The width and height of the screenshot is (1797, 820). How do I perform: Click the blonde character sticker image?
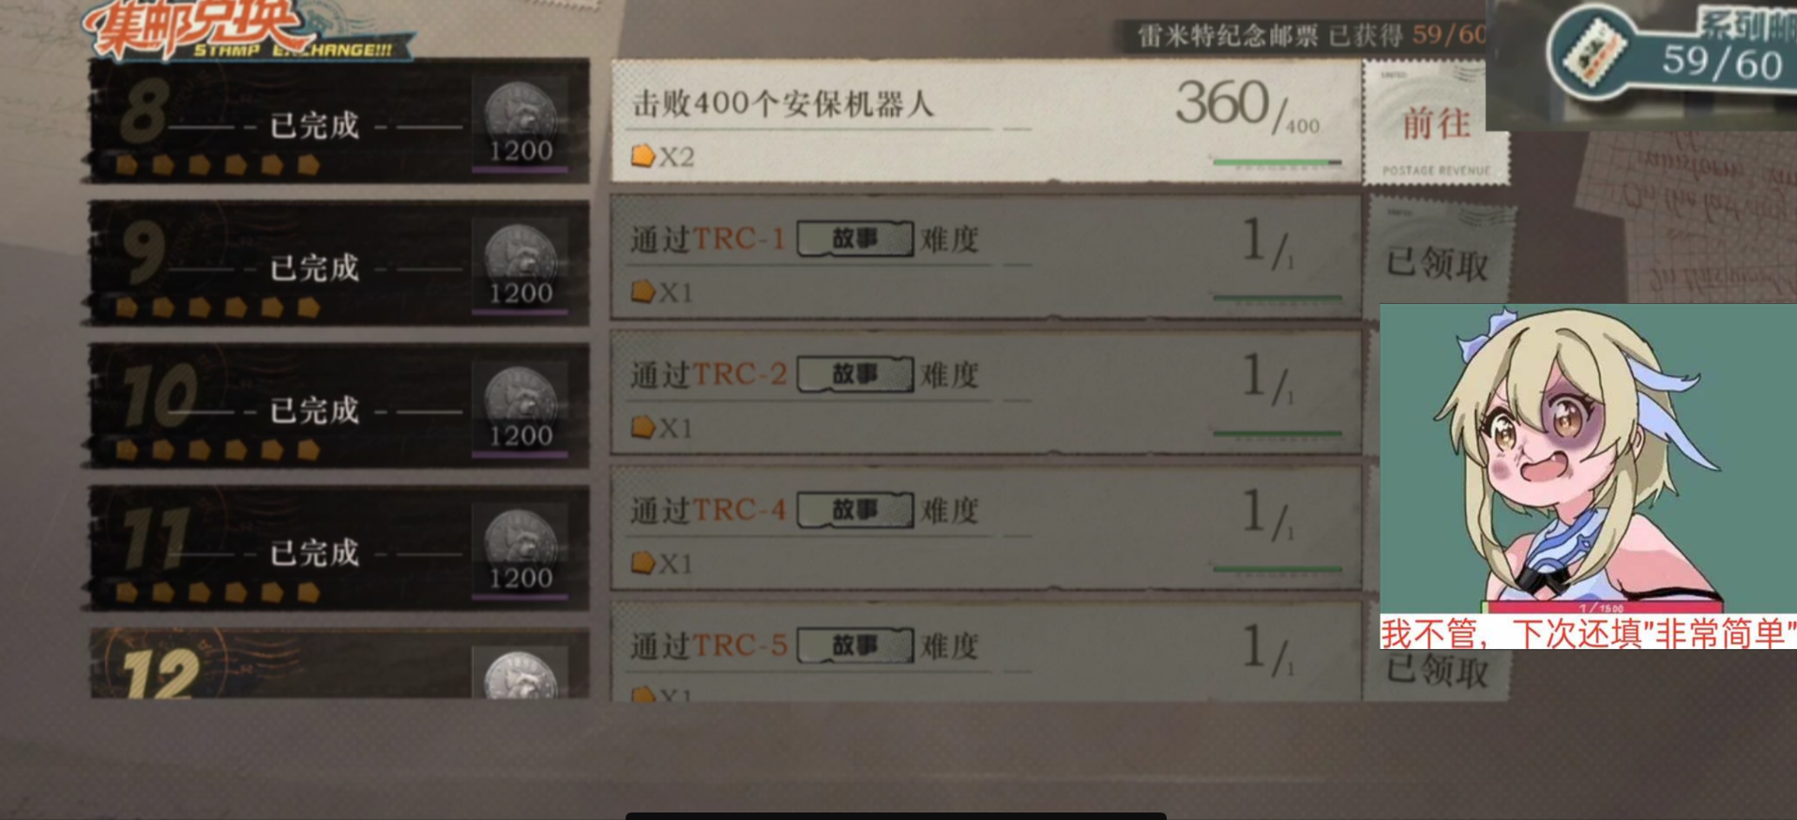pyautogui.click(x=1588, y=459)
